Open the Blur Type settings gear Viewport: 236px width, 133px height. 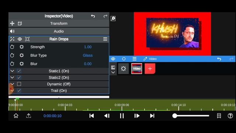point(21,55)
